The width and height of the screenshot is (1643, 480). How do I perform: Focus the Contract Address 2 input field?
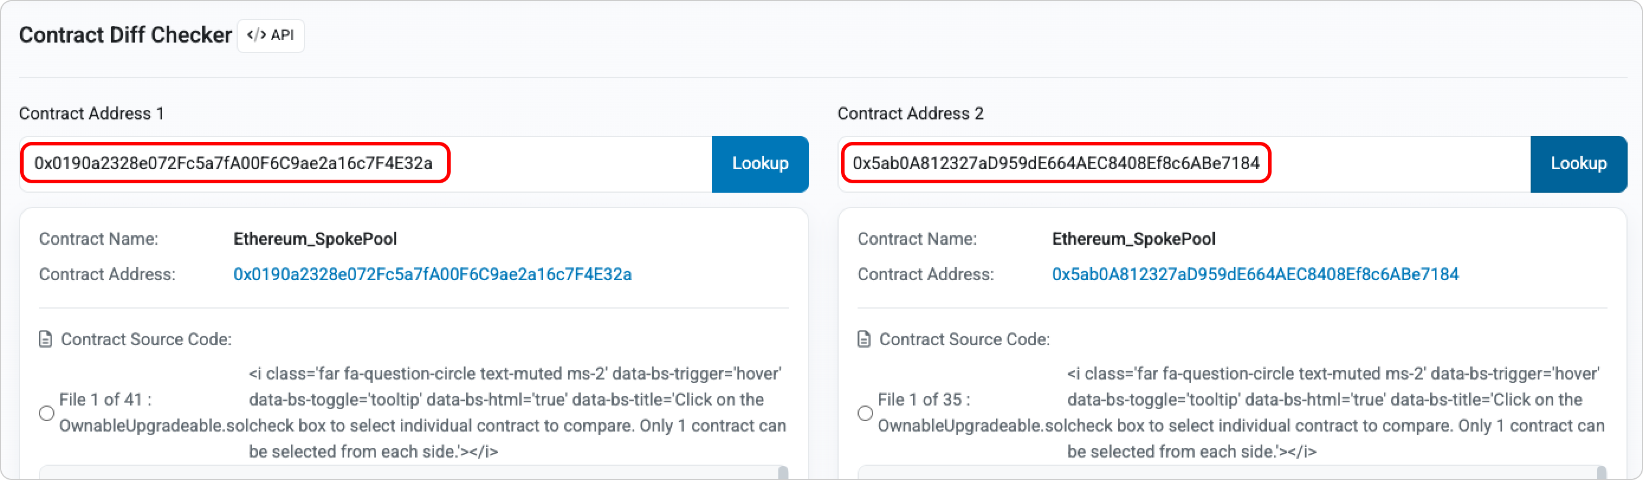click(x=1183, y=164)
